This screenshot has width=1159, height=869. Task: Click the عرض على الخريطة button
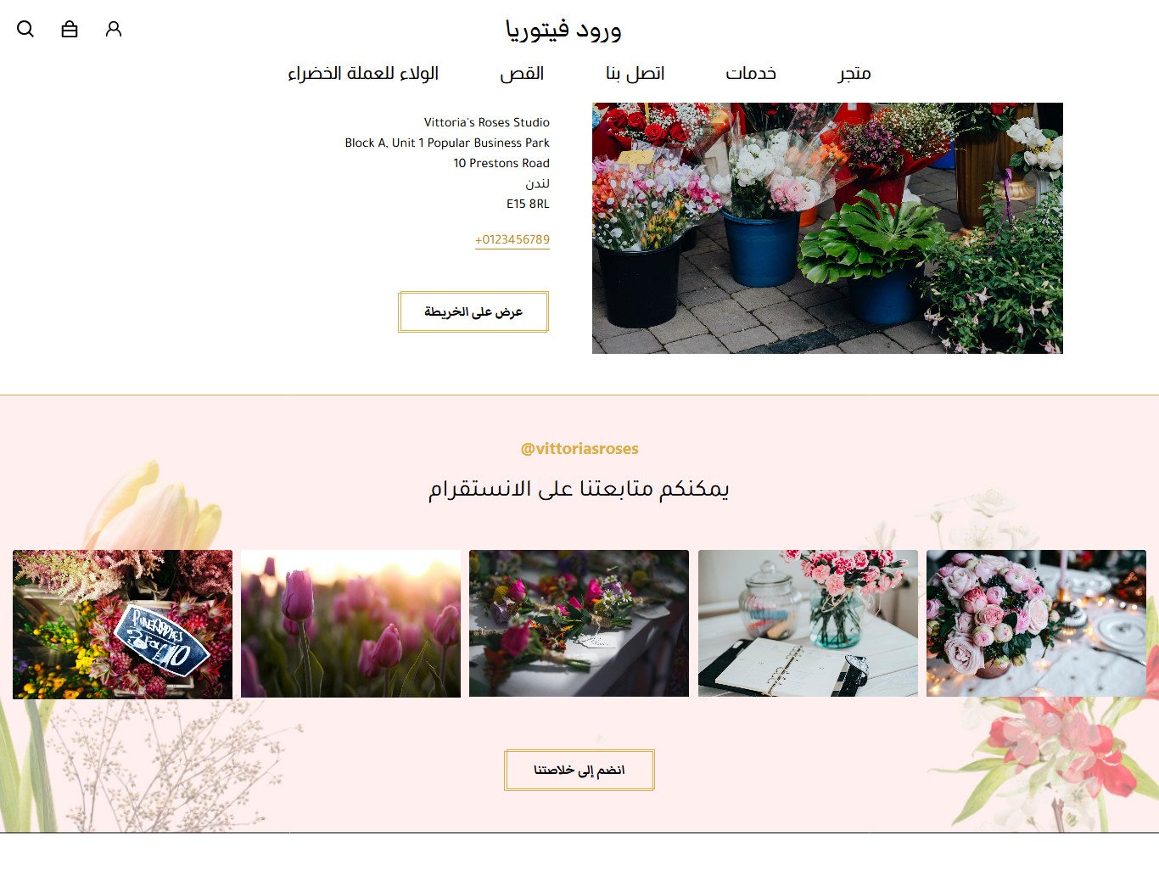pyautogui.click(x=473, y=311)
